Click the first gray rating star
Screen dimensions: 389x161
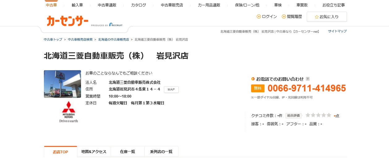point(308,115)
